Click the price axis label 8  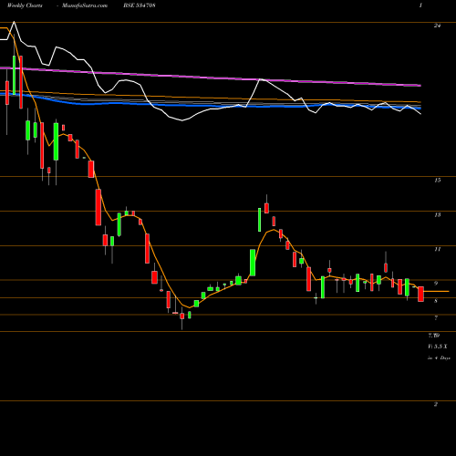(436, 301)
